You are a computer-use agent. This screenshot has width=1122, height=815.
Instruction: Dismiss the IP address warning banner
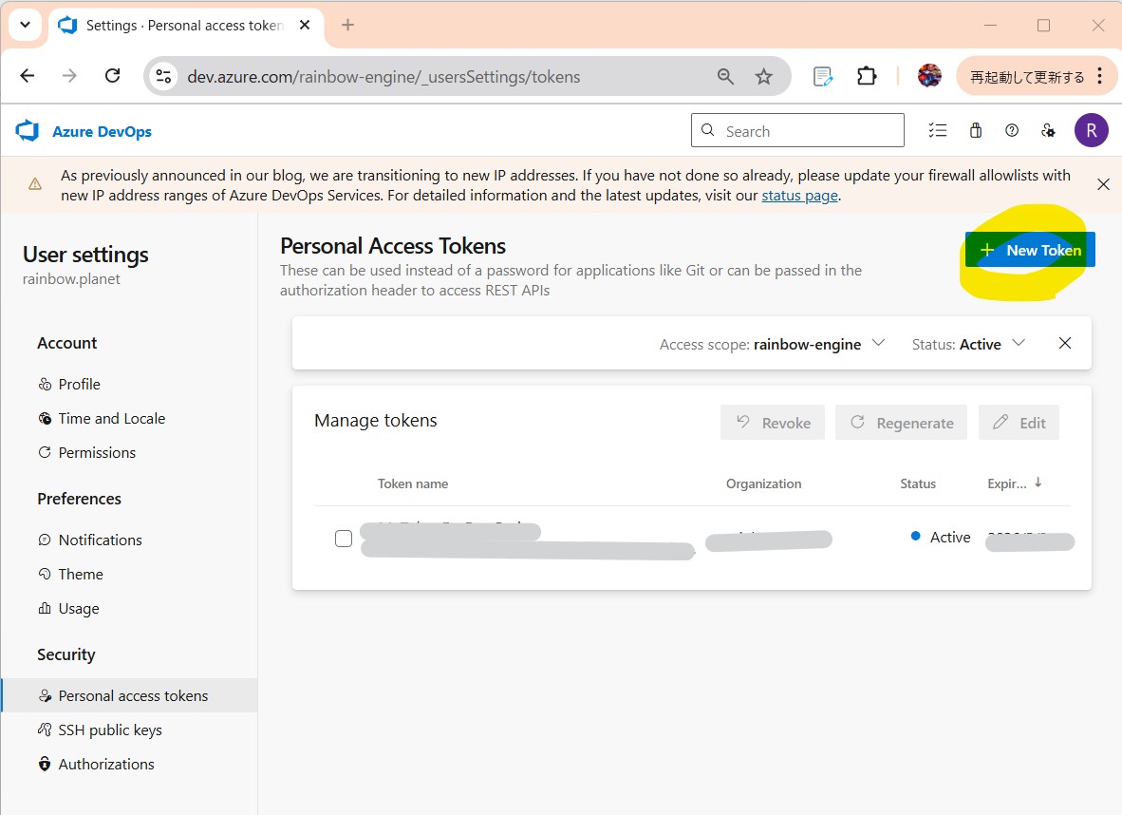tap(1103, 185)
